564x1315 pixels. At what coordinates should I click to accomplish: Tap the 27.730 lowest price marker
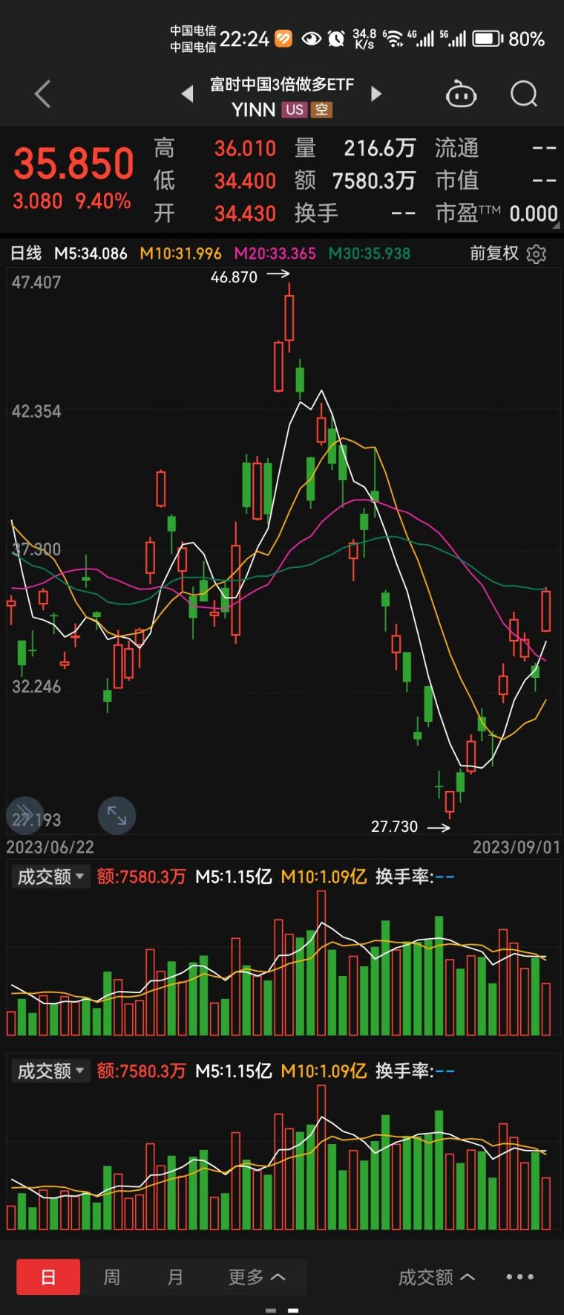[394, 826]
